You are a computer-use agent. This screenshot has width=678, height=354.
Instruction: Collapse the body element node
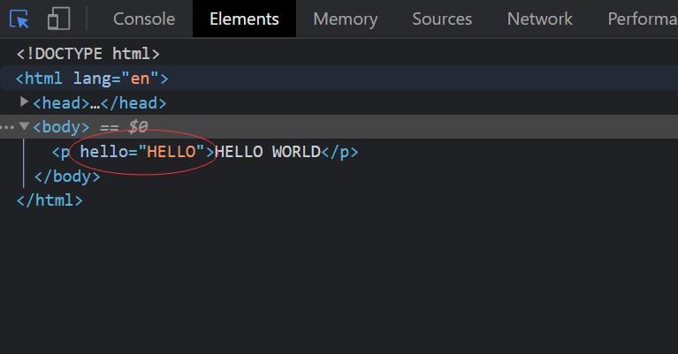click(24, 127)
